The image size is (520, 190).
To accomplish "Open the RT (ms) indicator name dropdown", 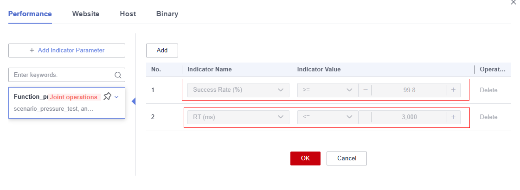I will click(x=238, y=117).
